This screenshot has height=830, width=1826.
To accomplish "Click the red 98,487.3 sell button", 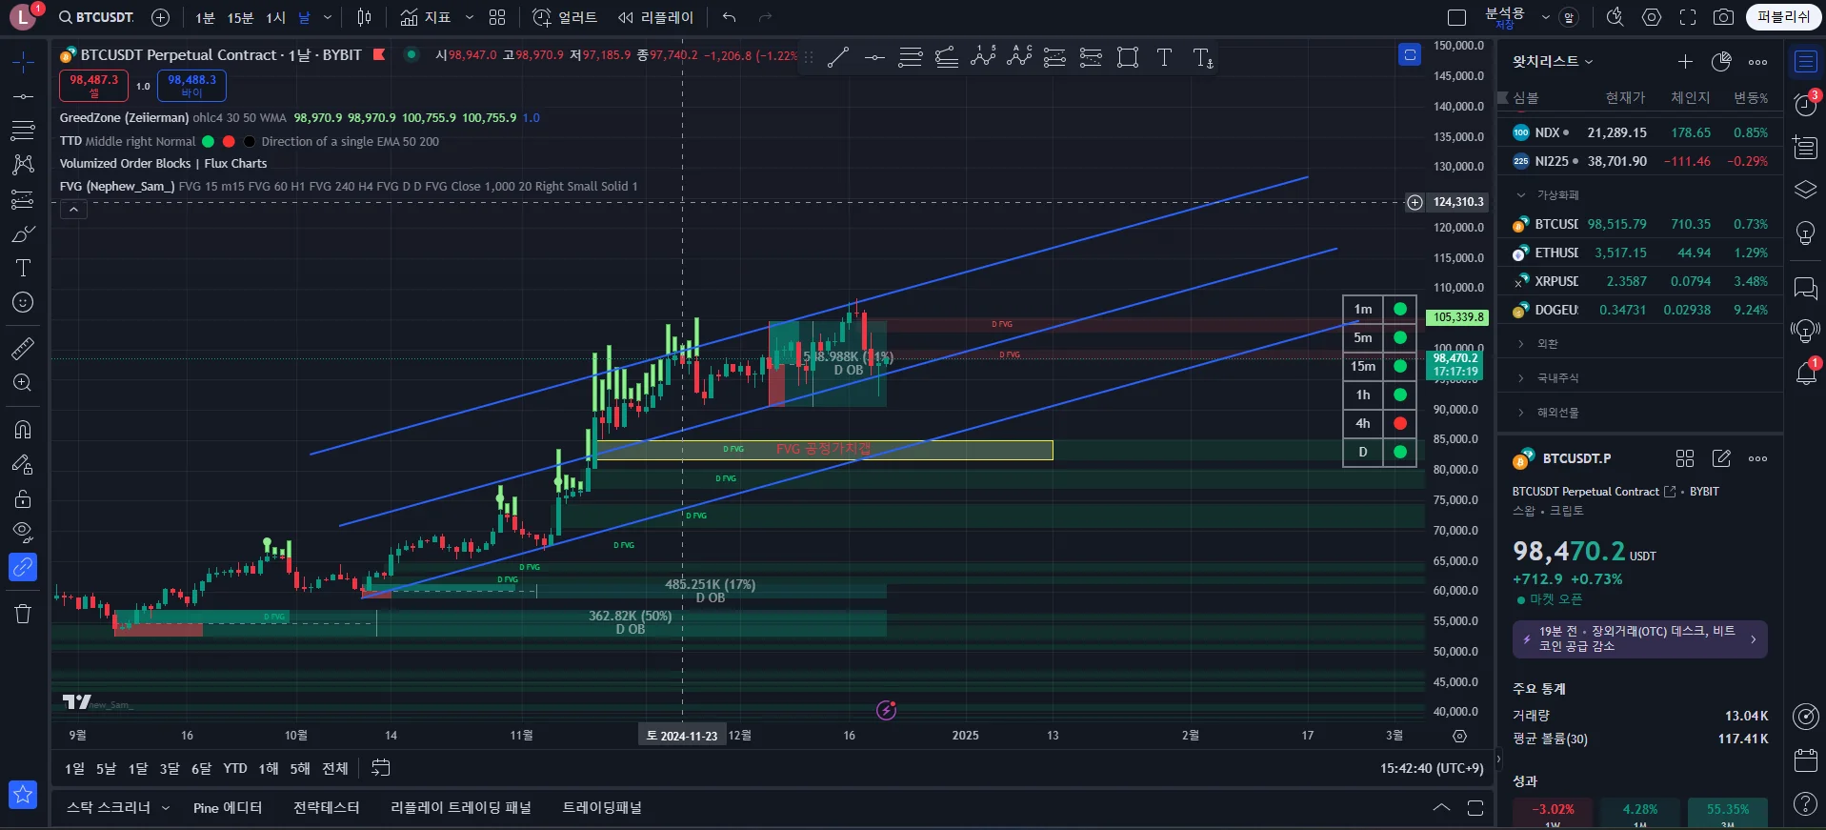I will tap(93, 86).
